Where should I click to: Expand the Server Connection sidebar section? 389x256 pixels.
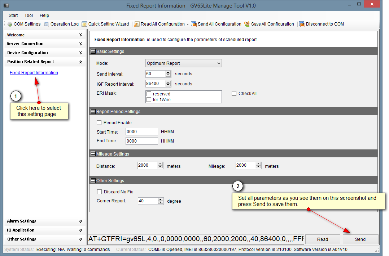point(80,44)
